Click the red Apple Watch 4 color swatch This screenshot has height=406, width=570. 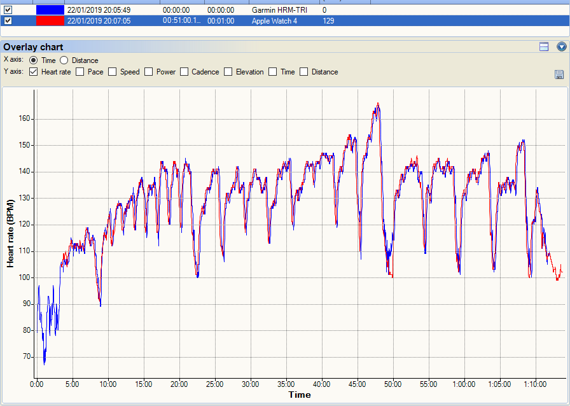coord(50,21)
